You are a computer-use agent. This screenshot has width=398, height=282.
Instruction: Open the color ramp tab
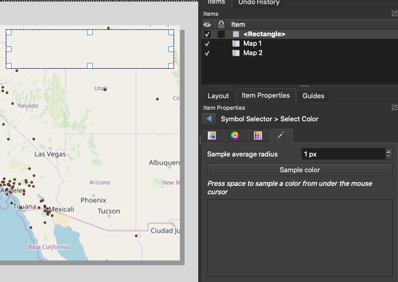point(212,135)
